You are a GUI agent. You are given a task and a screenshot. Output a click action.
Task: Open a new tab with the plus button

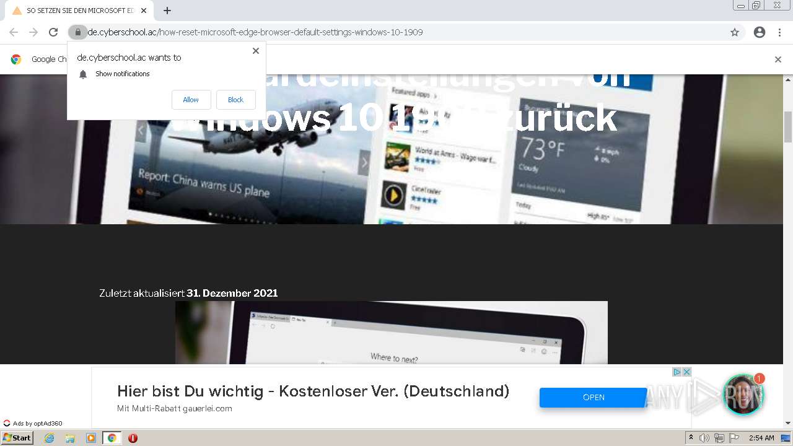(167, 11)
